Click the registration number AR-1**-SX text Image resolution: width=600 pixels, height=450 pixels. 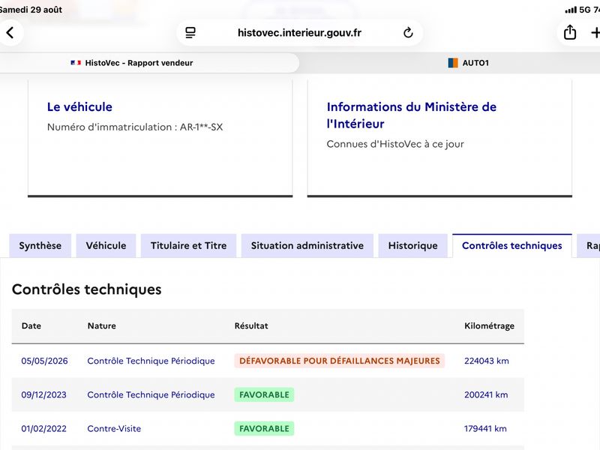point(201,127)
